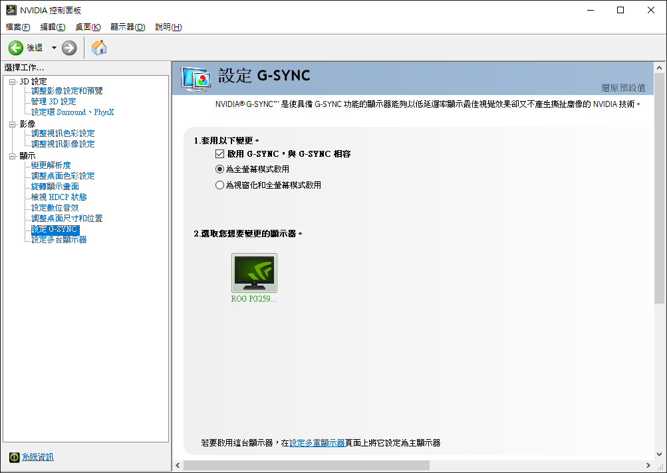Viewport: 667px width, 473px height.
Task: Open the 編輯(E) menu
Action: tap(53, 27)
